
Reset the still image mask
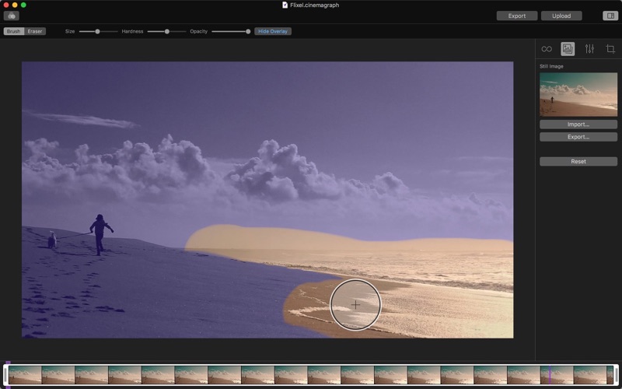[578, 162]
